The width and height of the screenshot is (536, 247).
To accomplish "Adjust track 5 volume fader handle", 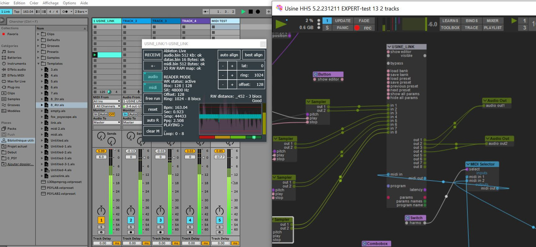I will point(232,183).
